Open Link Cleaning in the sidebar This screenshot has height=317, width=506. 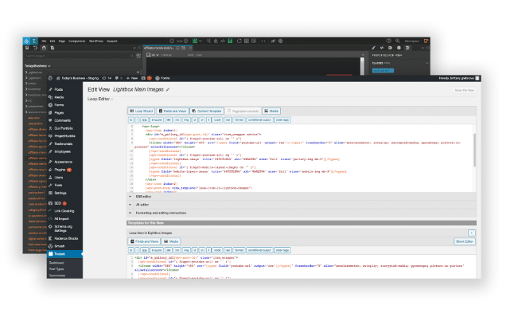[64, 211]
